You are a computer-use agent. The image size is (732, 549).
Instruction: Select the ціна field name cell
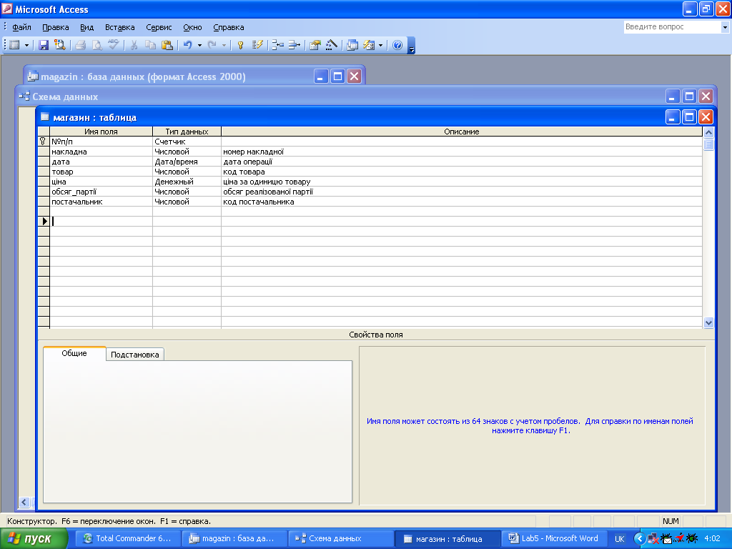(101, 182)
